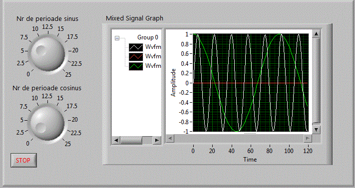Click the 'Nr de perioade cosinus' knob
Screen dimensions: 355x188
tap(47, 122)
